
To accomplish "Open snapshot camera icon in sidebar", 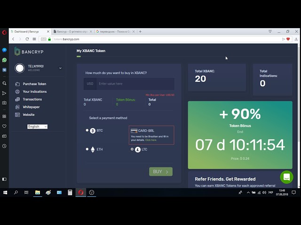I will pyautogui.click(x=4, y=103).
